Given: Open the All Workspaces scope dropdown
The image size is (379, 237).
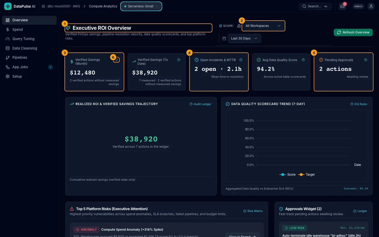Looking at the screenshot, I should [263, 26].
